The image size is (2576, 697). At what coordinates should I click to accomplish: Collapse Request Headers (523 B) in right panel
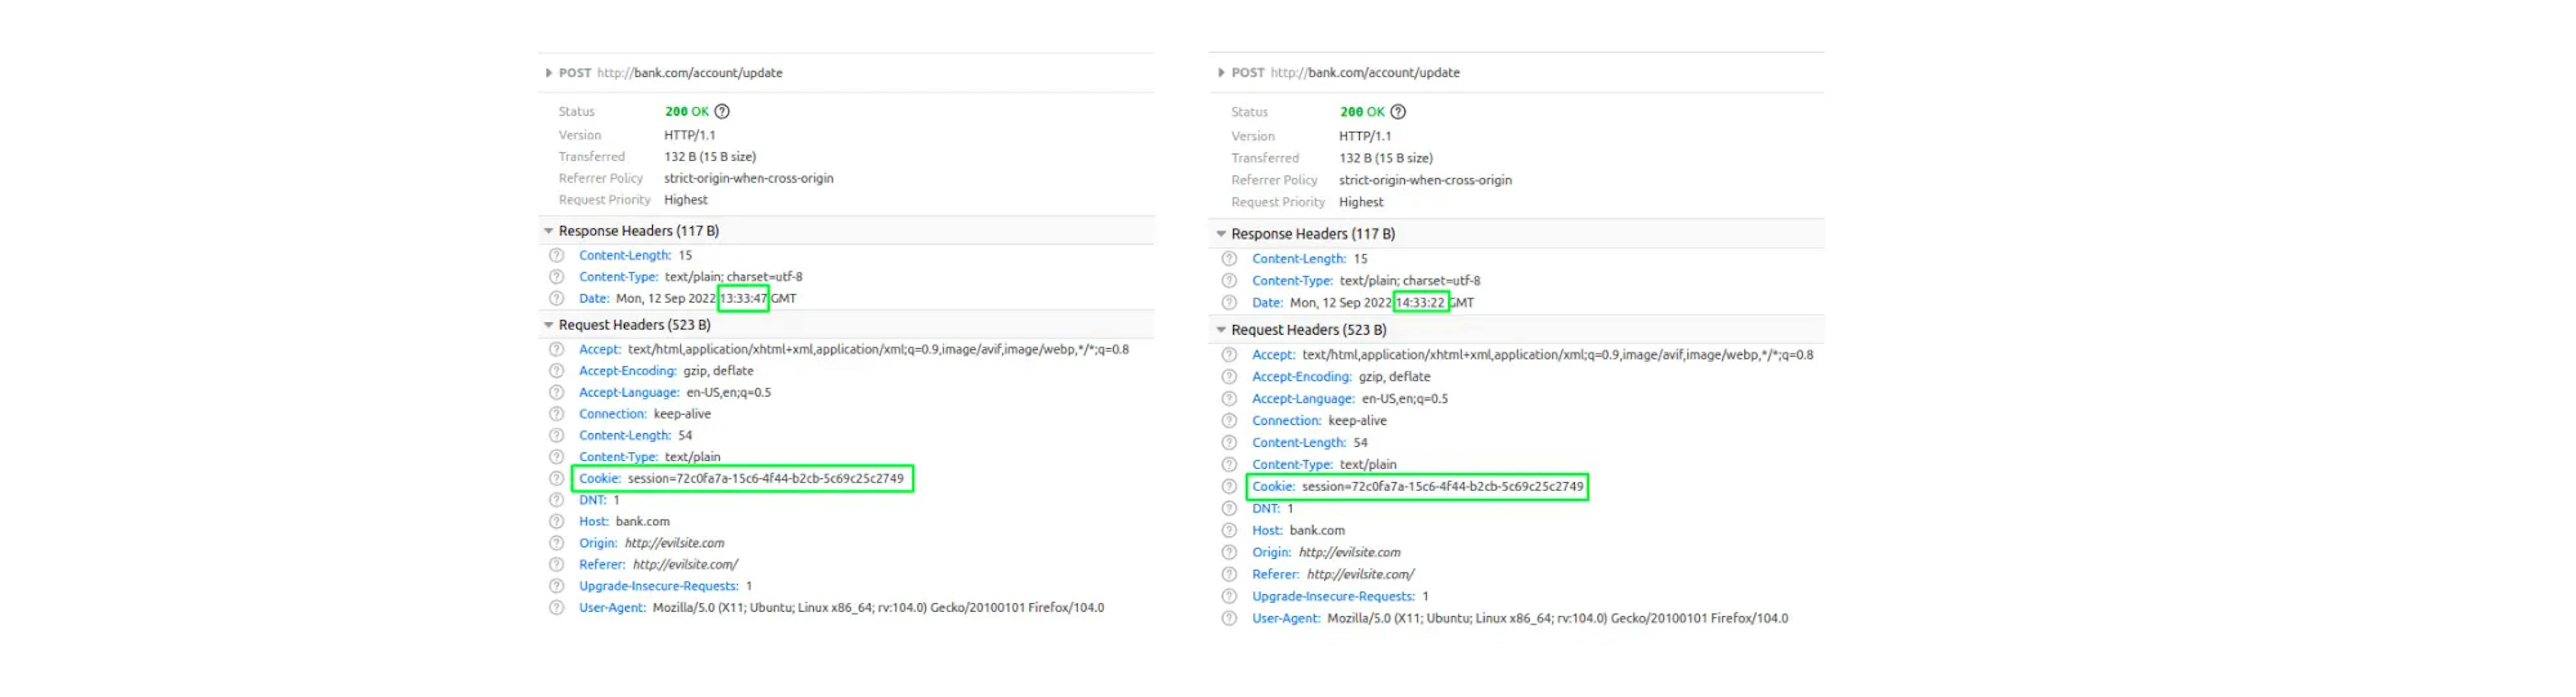(1221, 330)
